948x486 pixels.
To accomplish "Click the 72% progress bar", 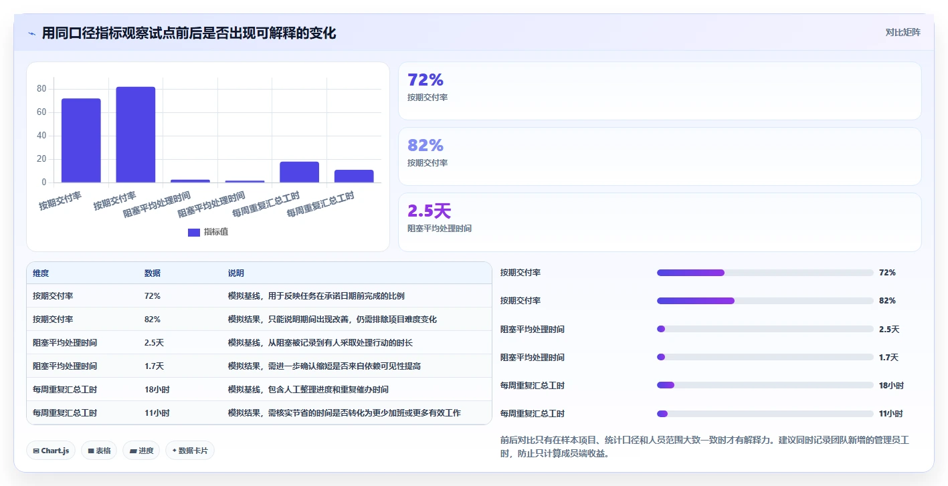I will coord(765,273).
